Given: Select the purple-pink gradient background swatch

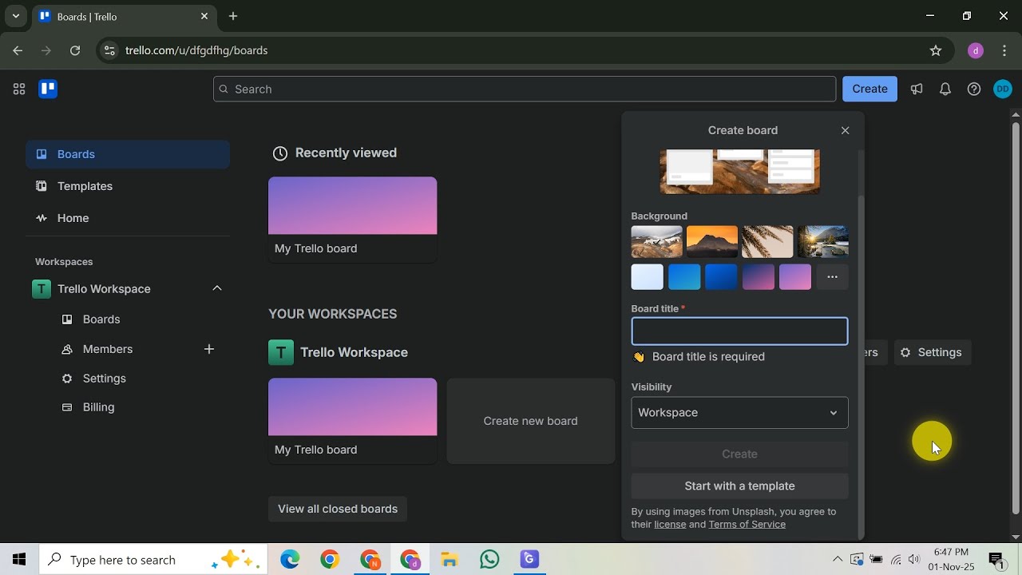Looking at the screenshot, I should pos(795,277).
